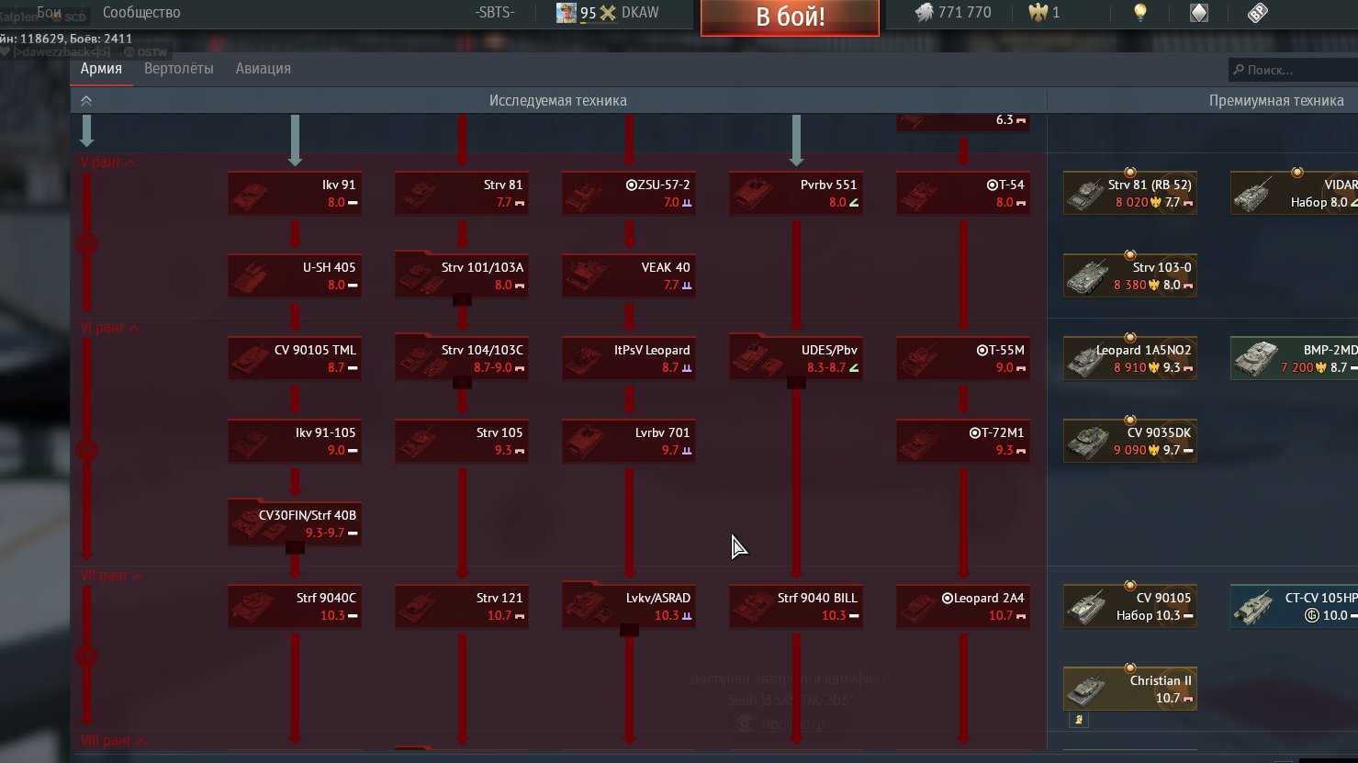Expand the Strv 104/103C vehicle group
1358x763 pixels.
tap(462, 383)
